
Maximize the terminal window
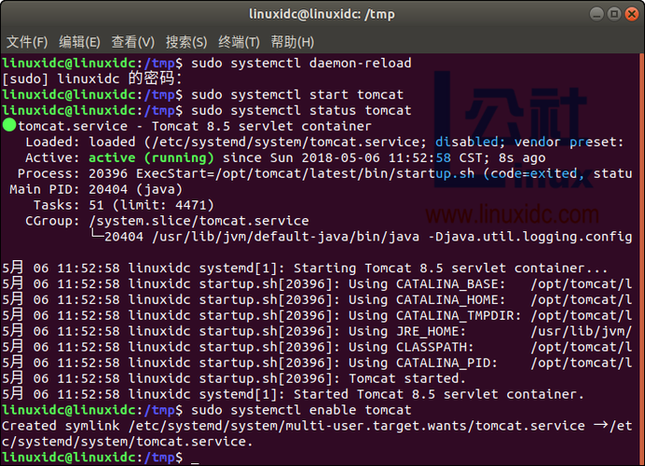point(614,14)
